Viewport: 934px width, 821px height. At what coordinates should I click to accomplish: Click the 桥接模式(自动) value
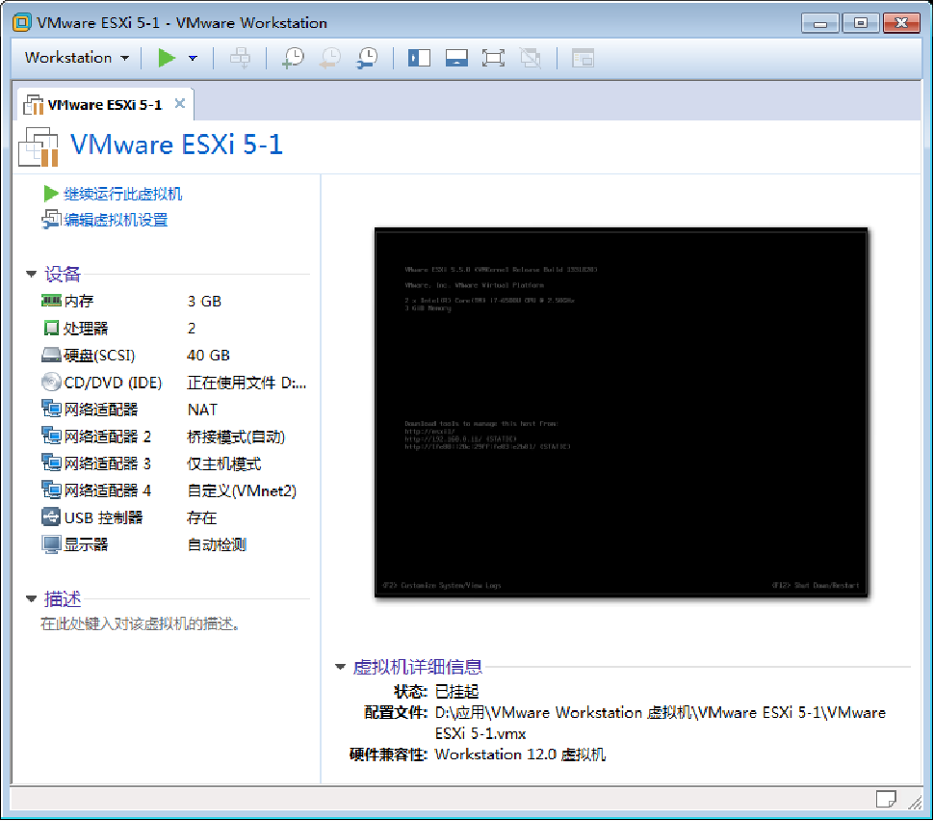[236, 437]
